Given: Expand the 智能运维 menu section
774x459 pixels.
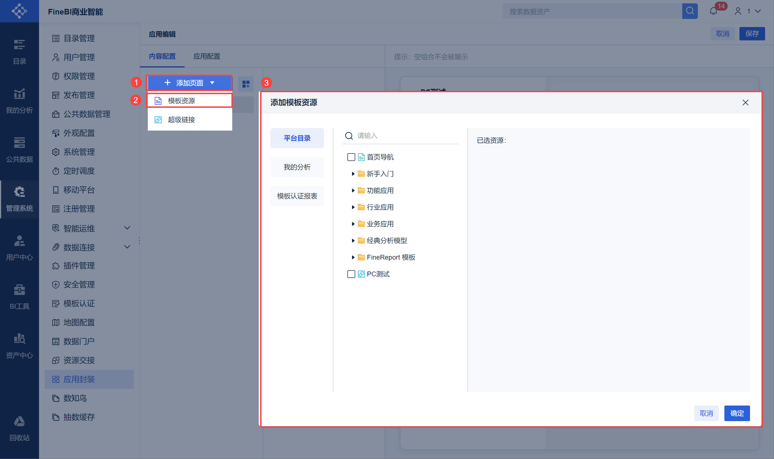Looking at the screenshot, I should 127,228.
